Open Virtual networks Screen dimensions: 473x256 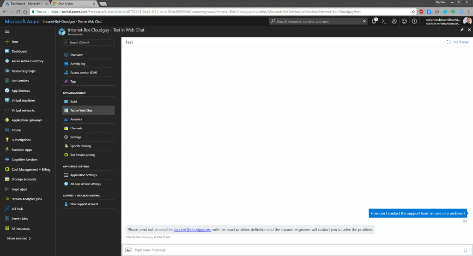tap(23, 110)
